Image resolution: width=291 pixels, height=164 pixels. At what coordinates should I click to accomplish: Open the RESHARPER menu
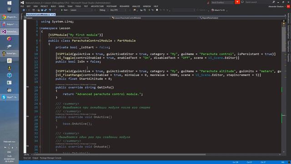click(x=124, y=6)
